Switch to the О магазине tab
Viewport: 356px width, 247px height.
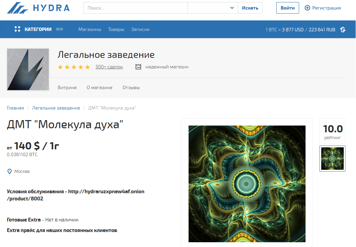coord(100,87)
